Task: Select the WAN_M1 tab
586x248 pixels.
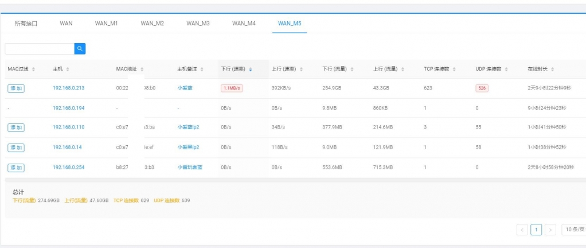Action: (x=106, y=24)
